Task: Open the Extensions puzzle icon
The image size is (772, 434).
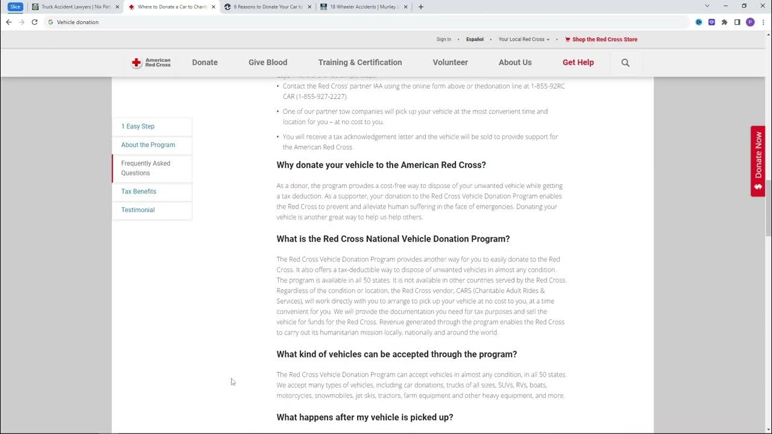Action: [724, 22]
